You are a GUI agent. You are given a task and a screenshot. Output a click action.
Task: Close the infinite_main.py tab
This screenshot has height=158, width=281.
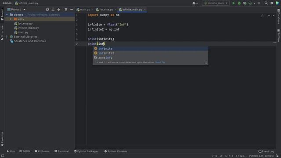(x=144, y=10)
